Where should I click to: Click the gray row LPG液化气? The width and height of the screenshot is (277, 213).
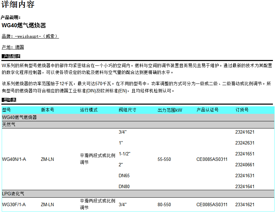tap(138, 194)
